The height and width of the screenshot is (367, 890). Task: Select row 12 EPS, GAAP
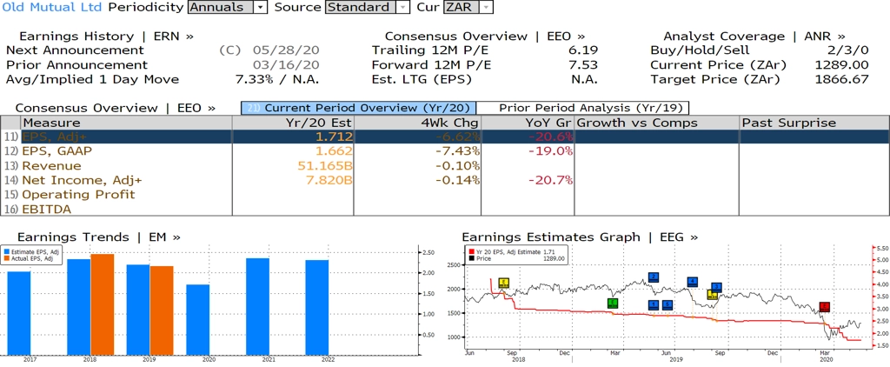point(445,151)
